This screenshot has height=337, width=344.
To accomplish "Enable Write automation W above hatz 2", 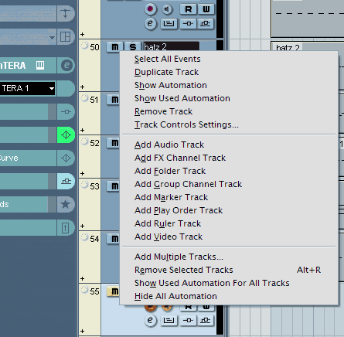I will (x=206, y=9).
